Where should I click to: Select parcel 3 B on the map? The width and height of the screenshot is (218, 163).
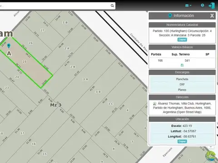pyautogui.click(x=98, y=92)
